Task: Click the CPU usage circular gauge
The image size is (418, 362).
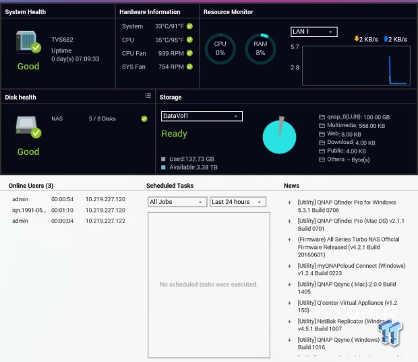Action: pos(220,48)
